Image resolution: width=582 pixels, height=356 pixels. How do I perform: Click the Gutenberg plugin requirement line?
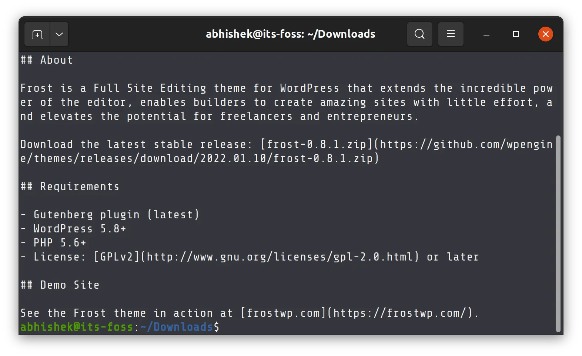pos(110,214)
